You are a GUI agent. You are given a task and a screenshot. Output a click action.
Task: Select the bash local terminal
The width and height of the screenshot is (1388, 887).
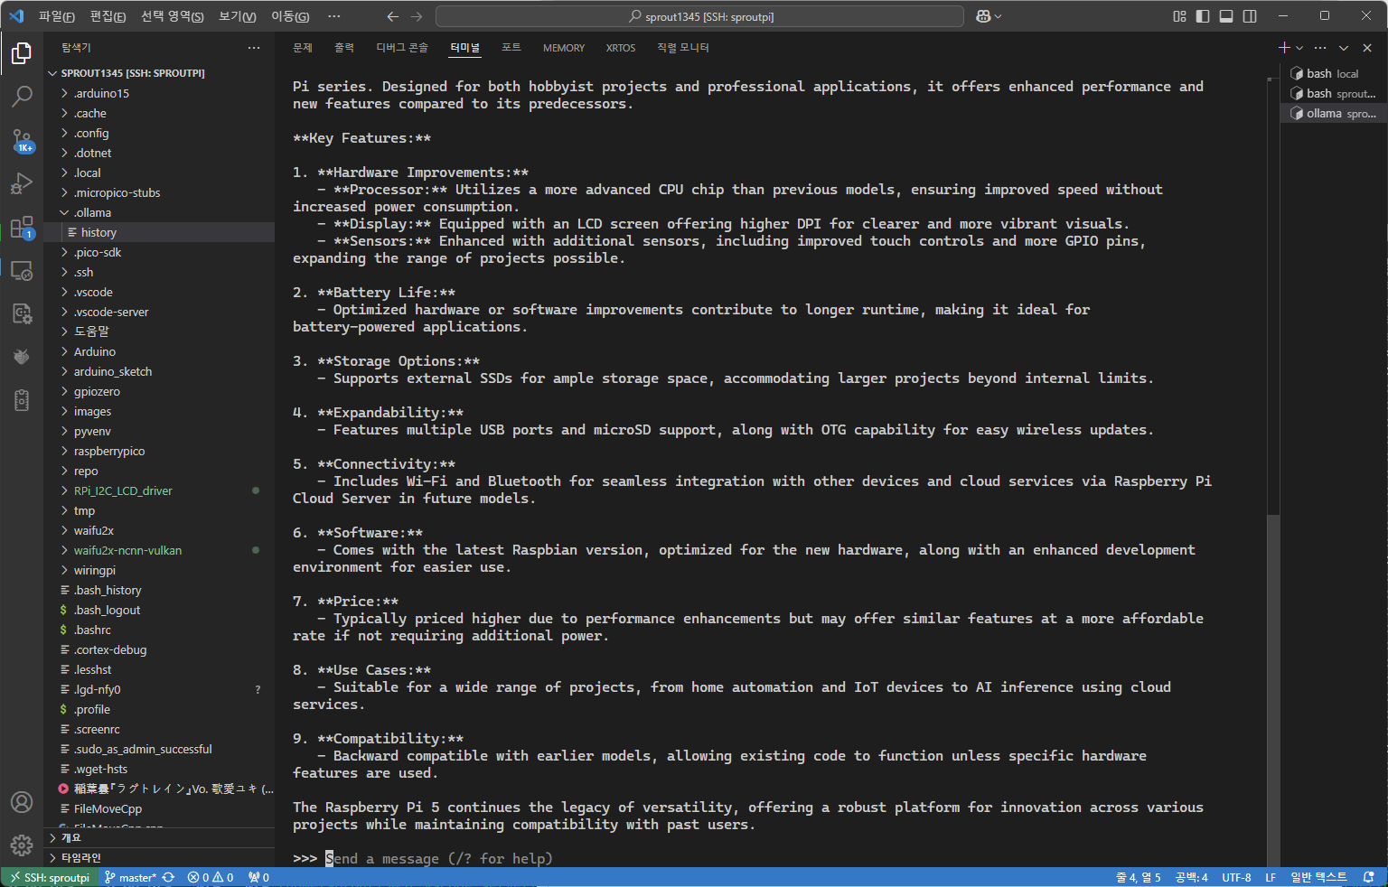point(1333,73)
